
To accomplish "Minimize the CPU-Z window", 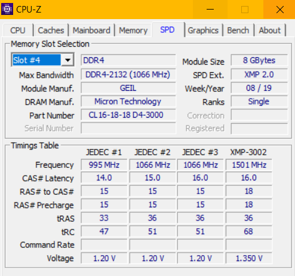I will (x=210, y=10).
